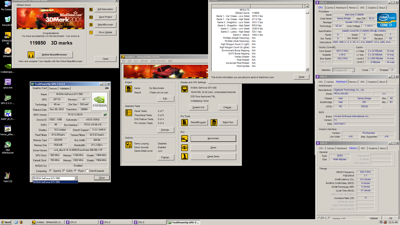Click the Demo eye icon

point(184,147)
